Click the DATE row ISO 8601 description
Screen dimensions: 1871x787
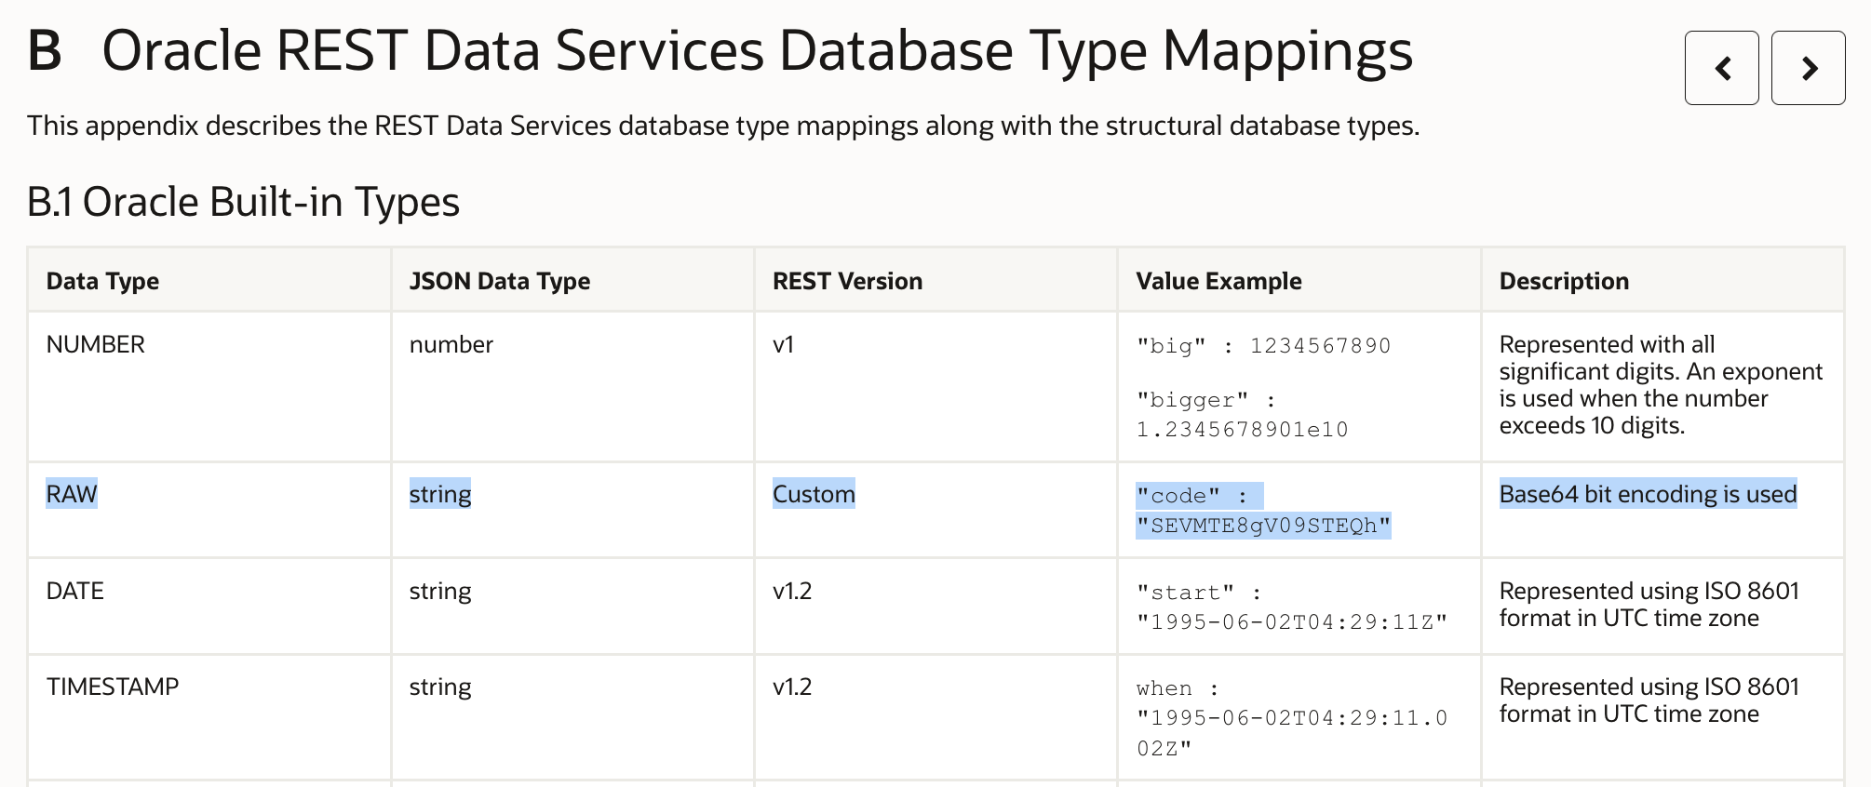pos(1649,605)
